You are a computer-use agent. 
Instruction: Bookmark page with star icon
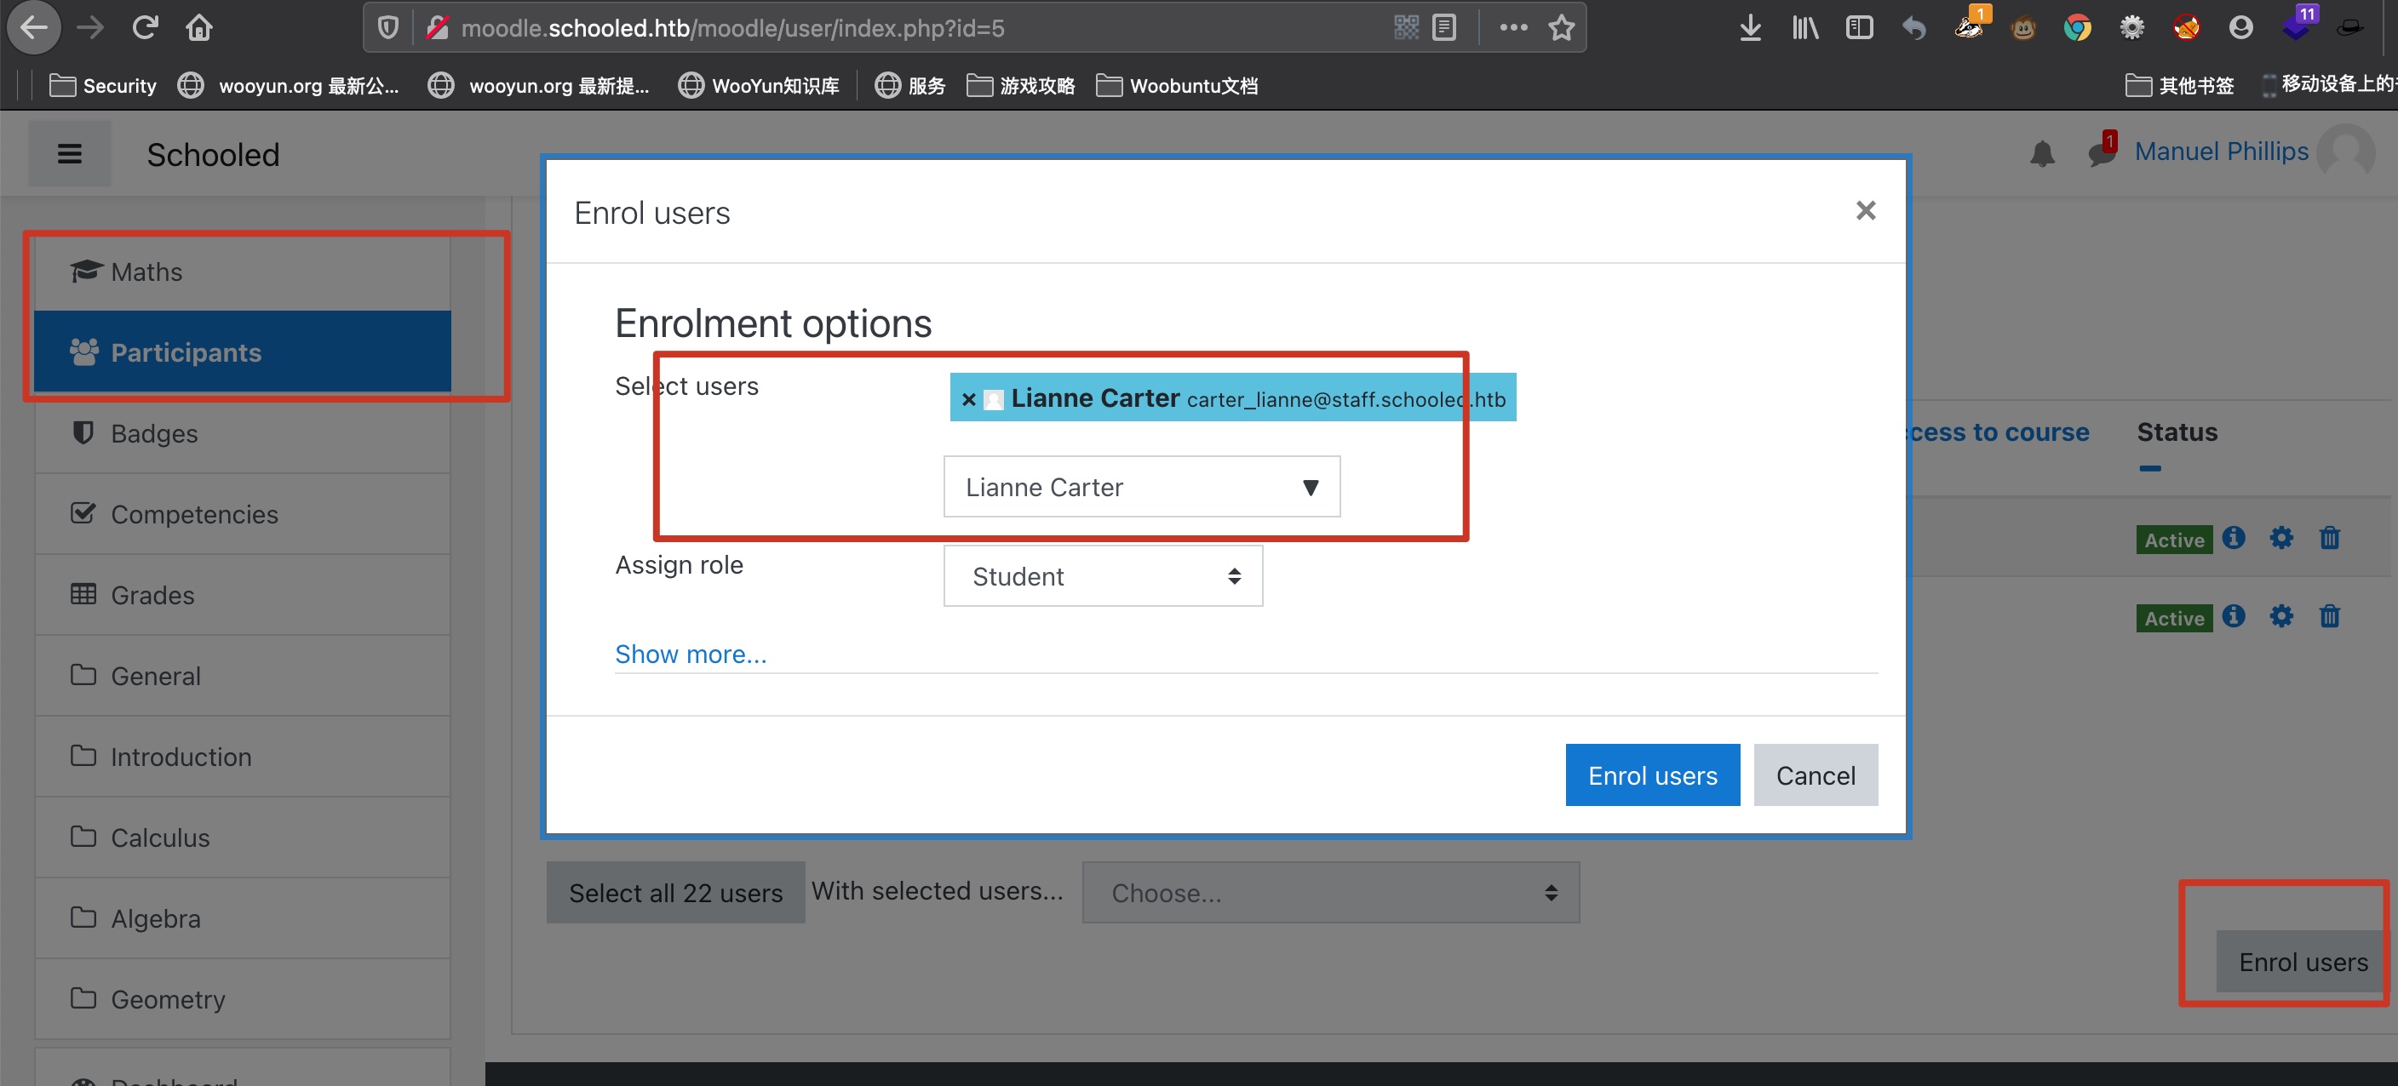(1561, 28)
